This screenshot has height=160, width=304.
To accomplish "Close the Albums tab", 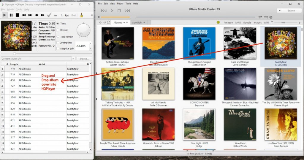I will click(x=127, y=22).
